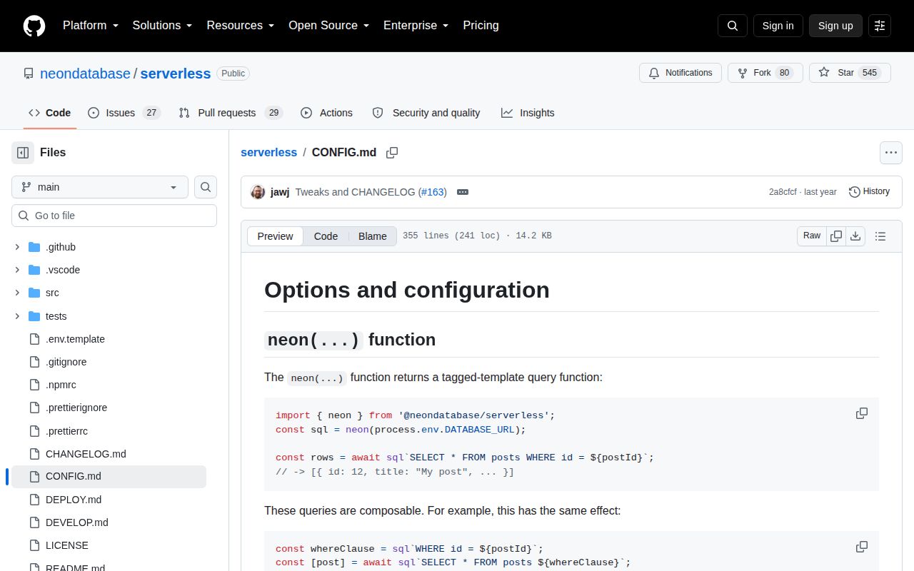This screenshot has height=571, width=914.
Task: Copy the first code snippet
Action: tap(862, 413)
